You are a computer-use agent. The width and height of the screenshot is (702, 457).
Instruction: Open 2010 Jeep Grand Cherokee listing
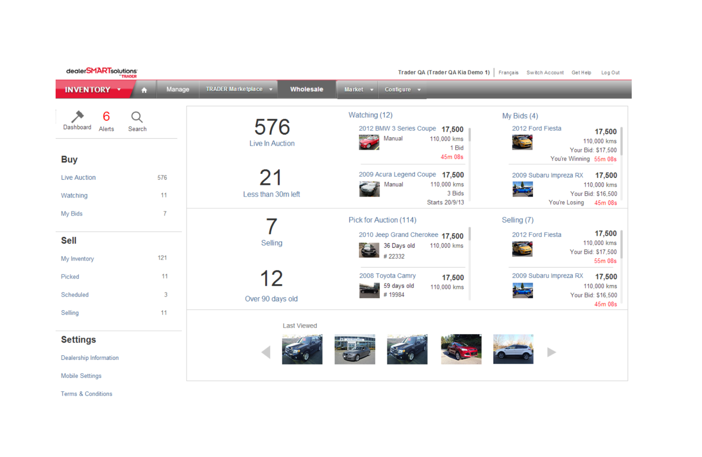399,235
